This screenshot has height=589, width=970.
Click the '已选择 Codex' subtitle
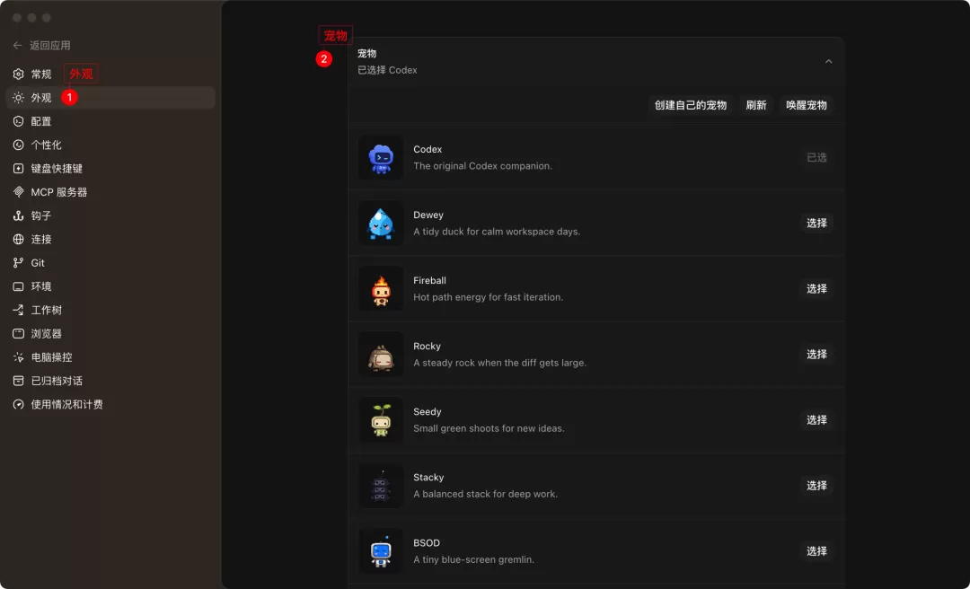(x=387, y=70)
